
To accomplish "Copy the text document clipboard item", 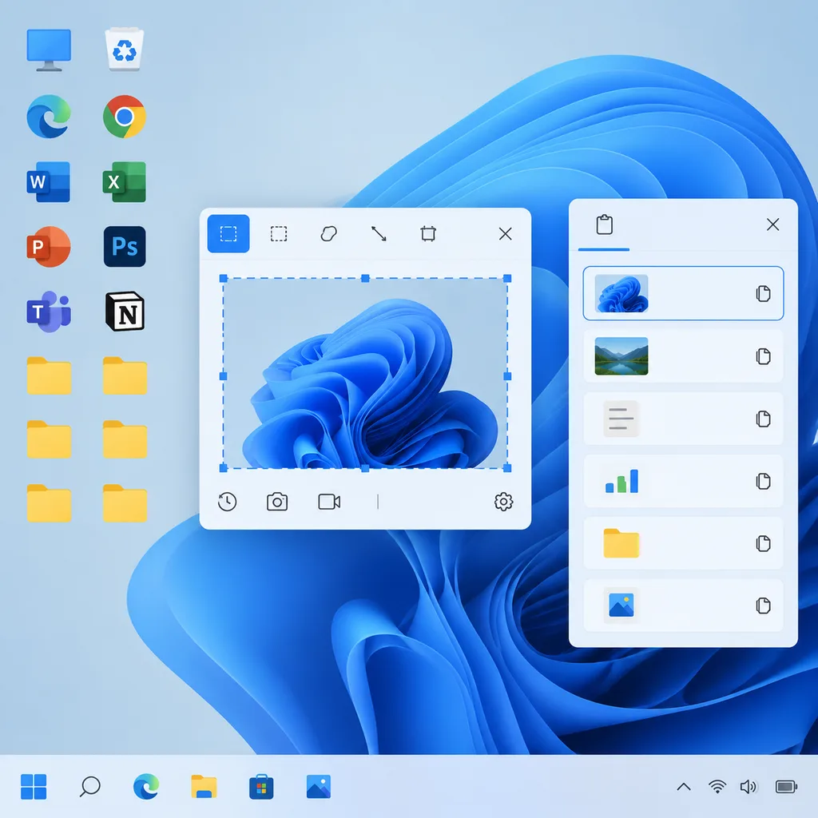I will [x=763, y=419].
